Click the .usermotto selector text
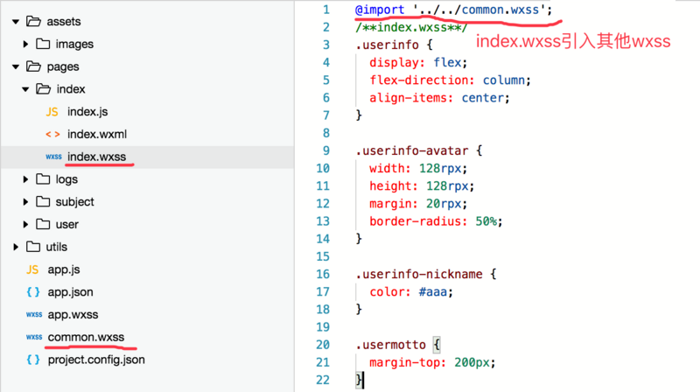 (390, 345)
